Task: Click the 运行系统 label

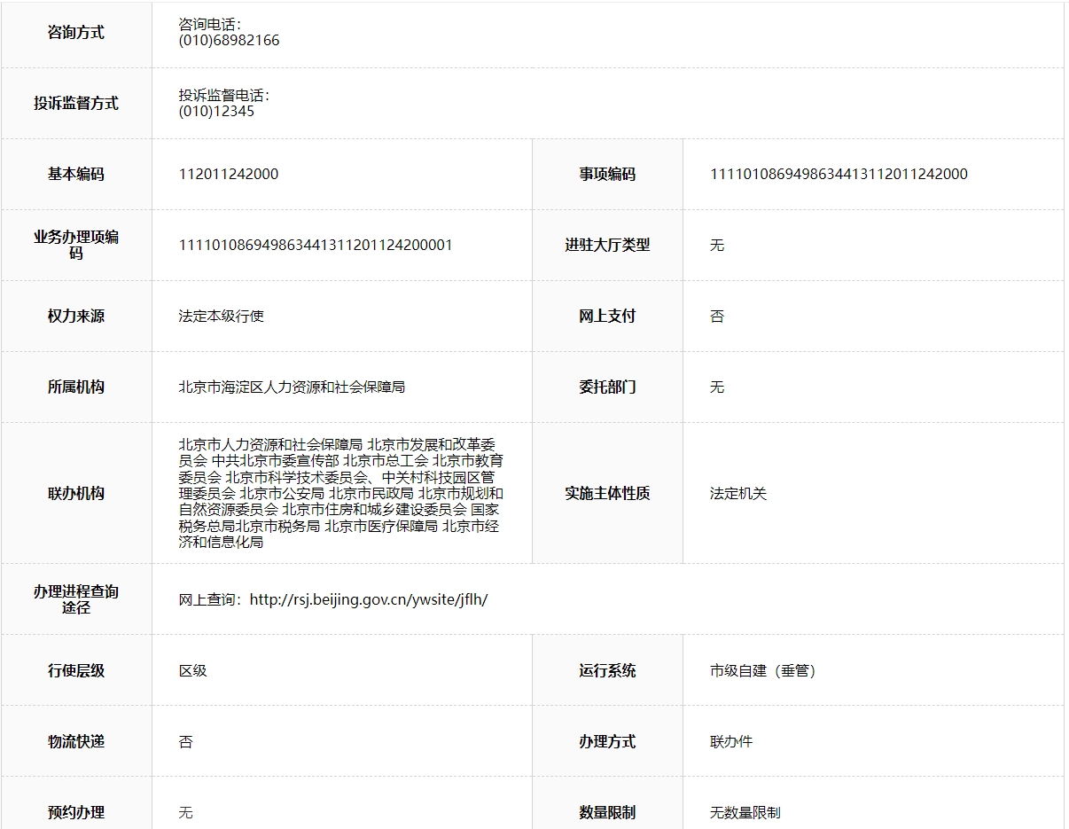Action: click(x=607, y=671)
